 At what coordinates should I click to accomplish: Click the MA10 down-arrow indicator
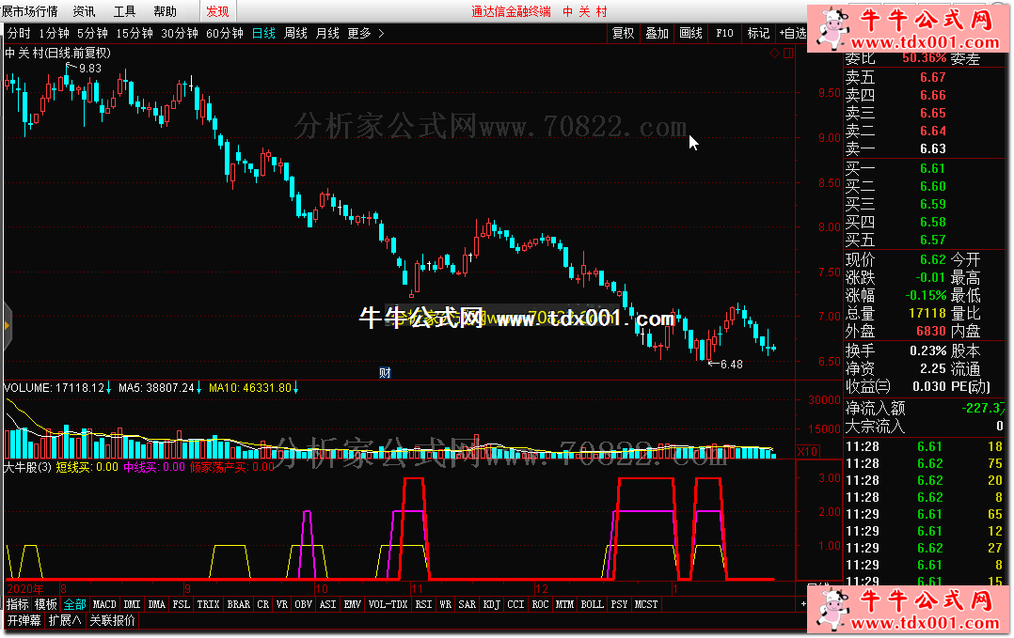coord(295,388)
